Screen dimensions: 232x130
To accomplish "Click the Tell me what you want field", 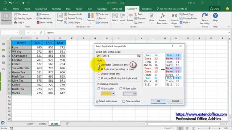I will (x=172, y=9).
